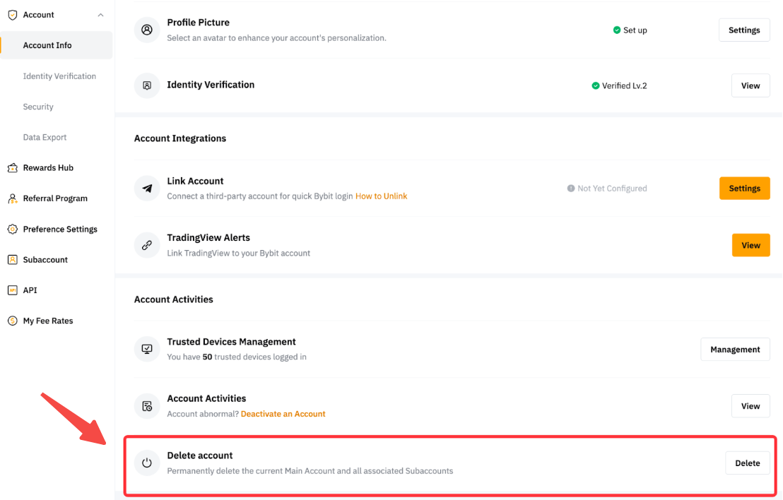Screen dimensions: 783x500
Task: Click the orange Link Account Settings button
Action: [744, 189]
